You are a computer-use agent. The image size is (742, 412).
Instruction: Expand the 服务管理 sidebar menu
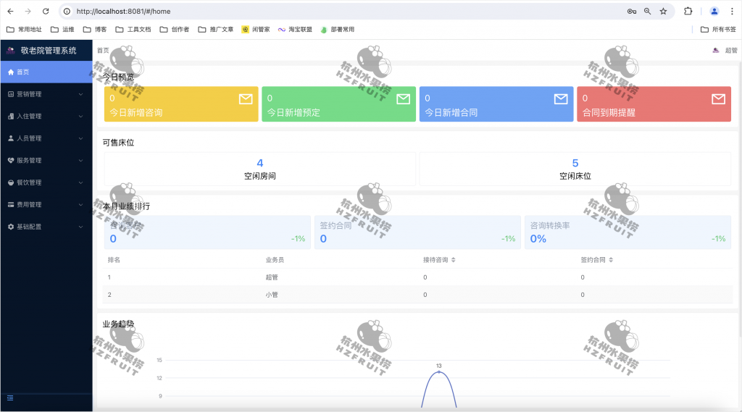click(x=46, y=160)
